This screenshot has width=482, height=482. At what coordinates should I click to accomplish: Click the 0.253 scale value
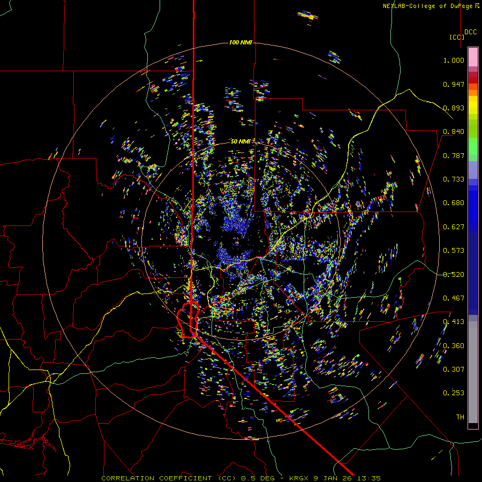(454, 393)
